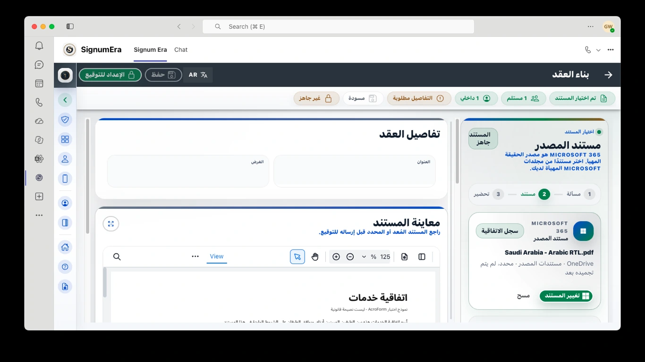Viewport: 645px width, 362px height.
Task: Click the SignumEra clock logo in dark bar
Action: click(x=65, y=75)
